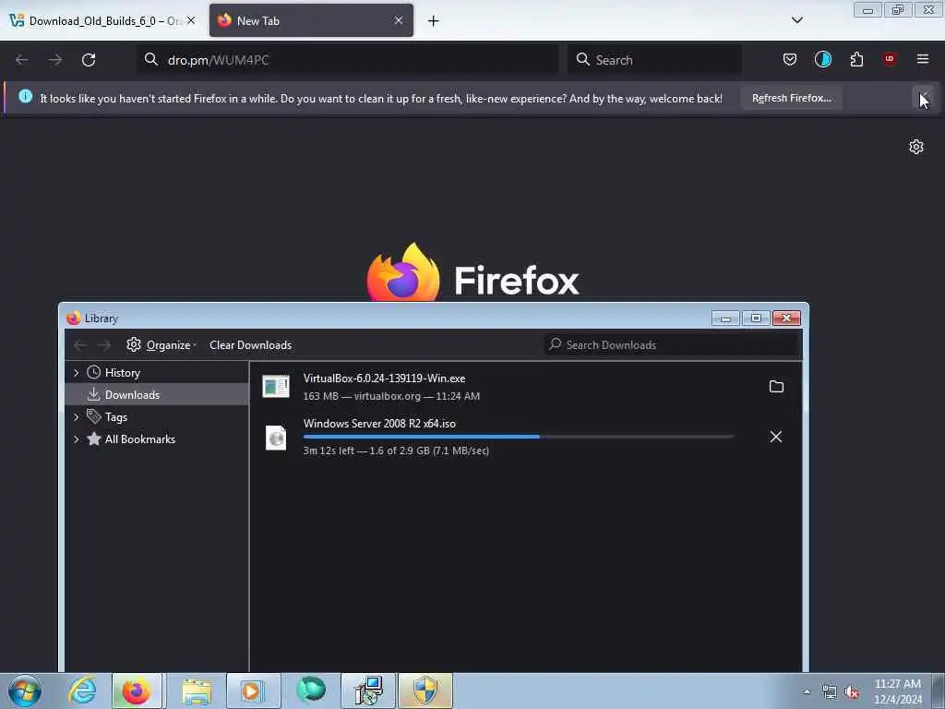Select Tags in Library sidebar
The width and height of the screenshot is (945, 709).
coord(157,416)
